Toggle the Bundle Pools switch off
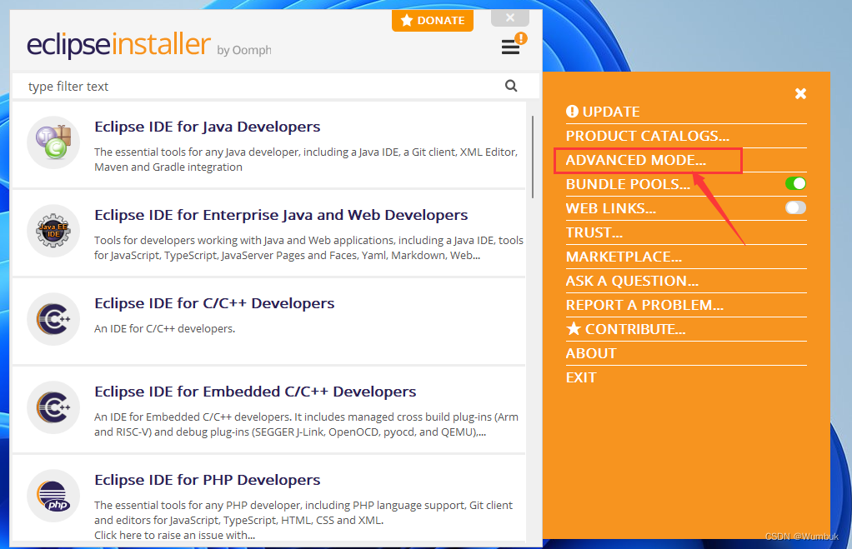852x549 pixels. tap(795, 183)
